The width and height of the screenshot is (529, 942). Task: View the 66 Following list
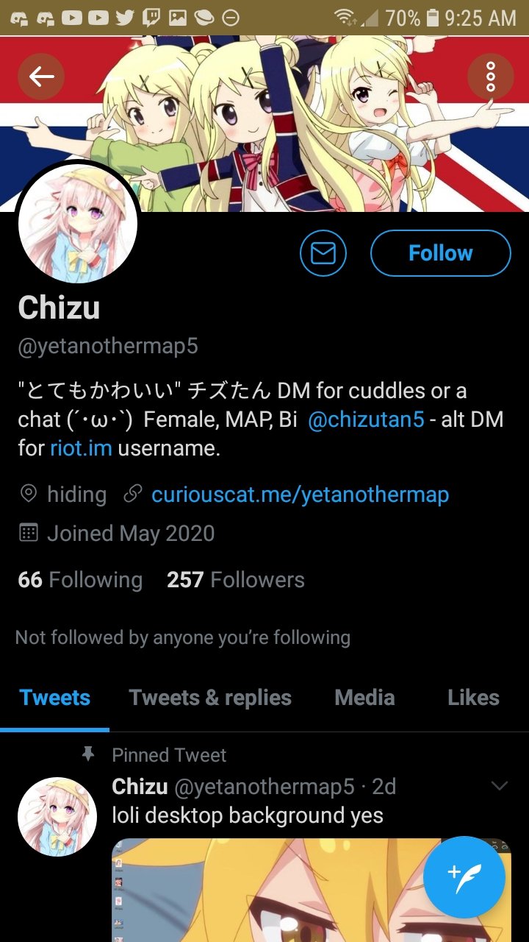[x=80, y=580]
